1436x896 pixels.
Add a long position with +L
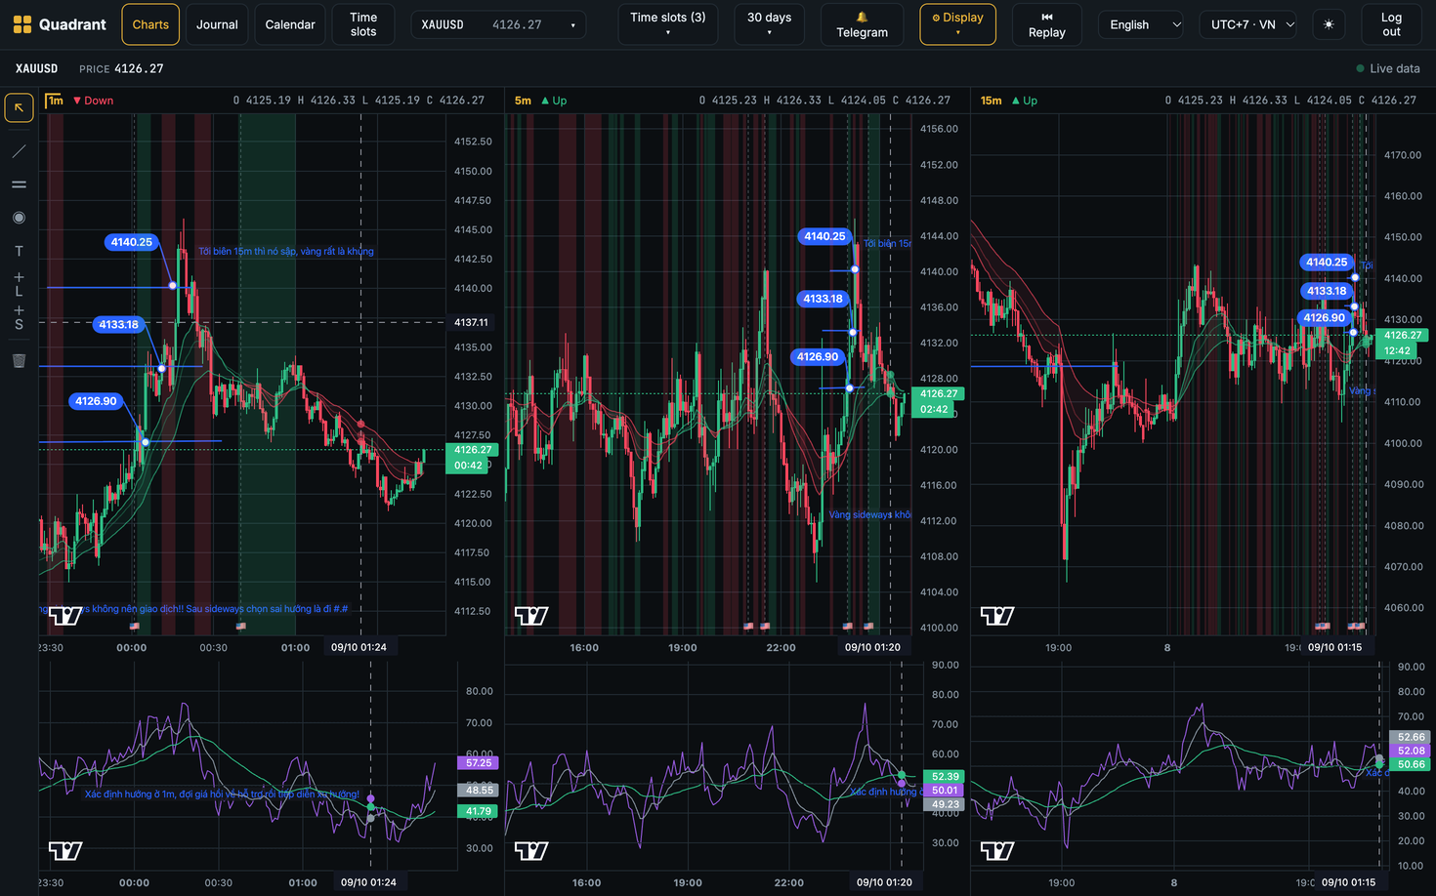point(19,284)
